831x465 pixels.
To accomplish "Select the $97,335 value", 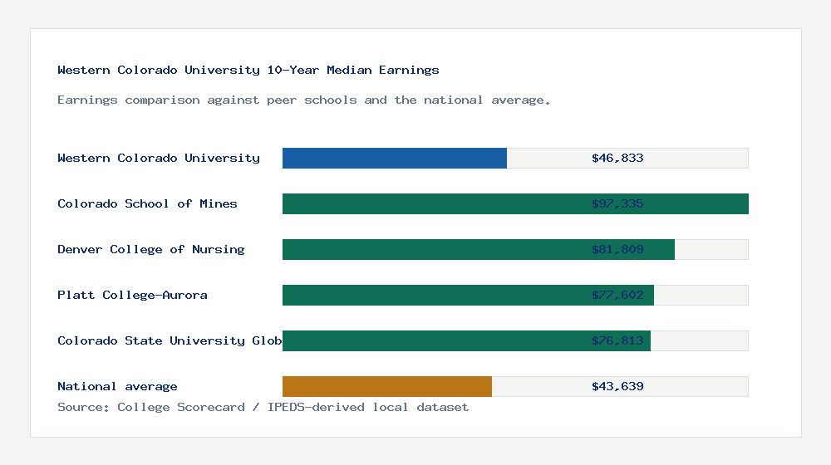I will click(x=617, y=204).
